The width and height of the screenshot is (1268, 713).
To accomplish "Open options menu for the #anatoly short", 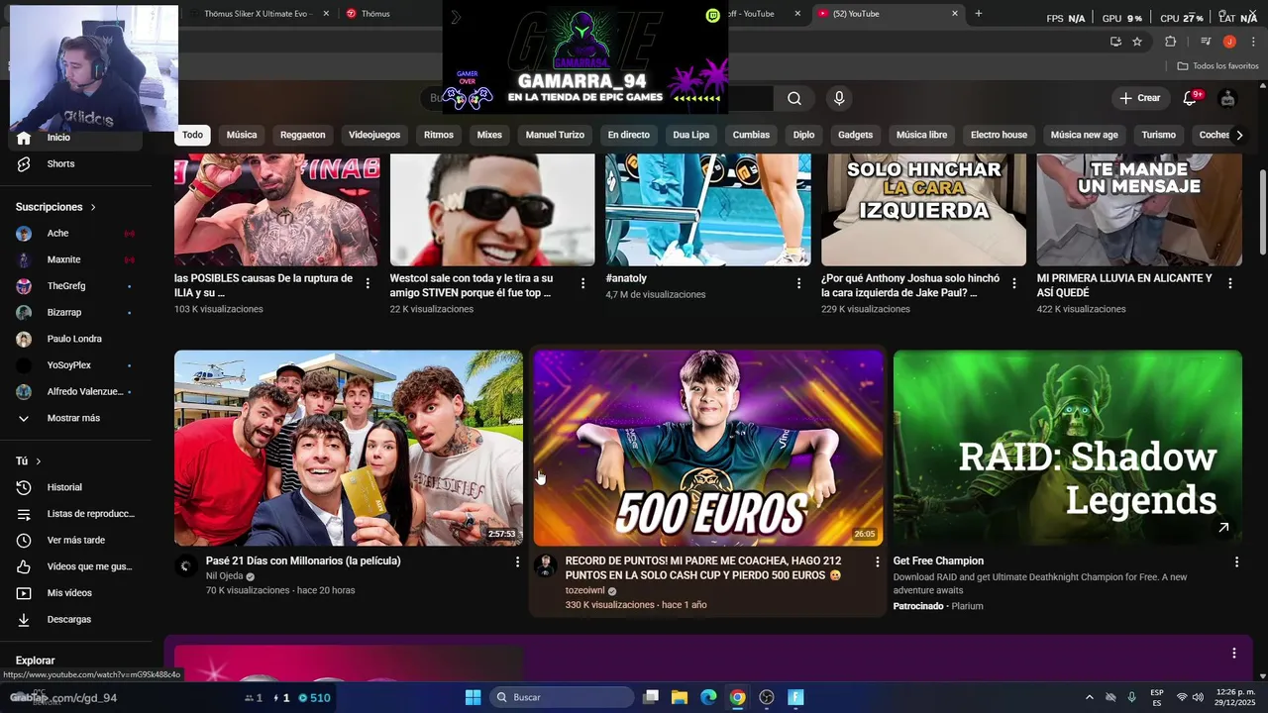I will click(x=799, y=283).
